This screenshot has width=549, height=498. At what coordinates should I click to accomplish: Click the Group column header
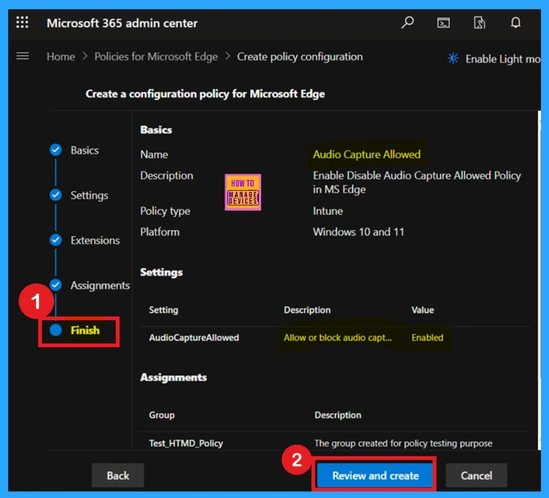[162, 415]
